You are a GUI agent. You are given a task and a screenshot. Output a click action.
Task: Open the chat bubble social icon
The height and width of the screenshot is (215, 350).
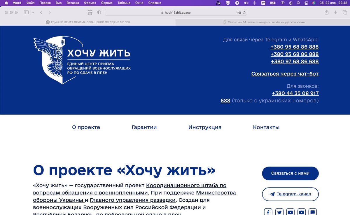coord(312,212)
